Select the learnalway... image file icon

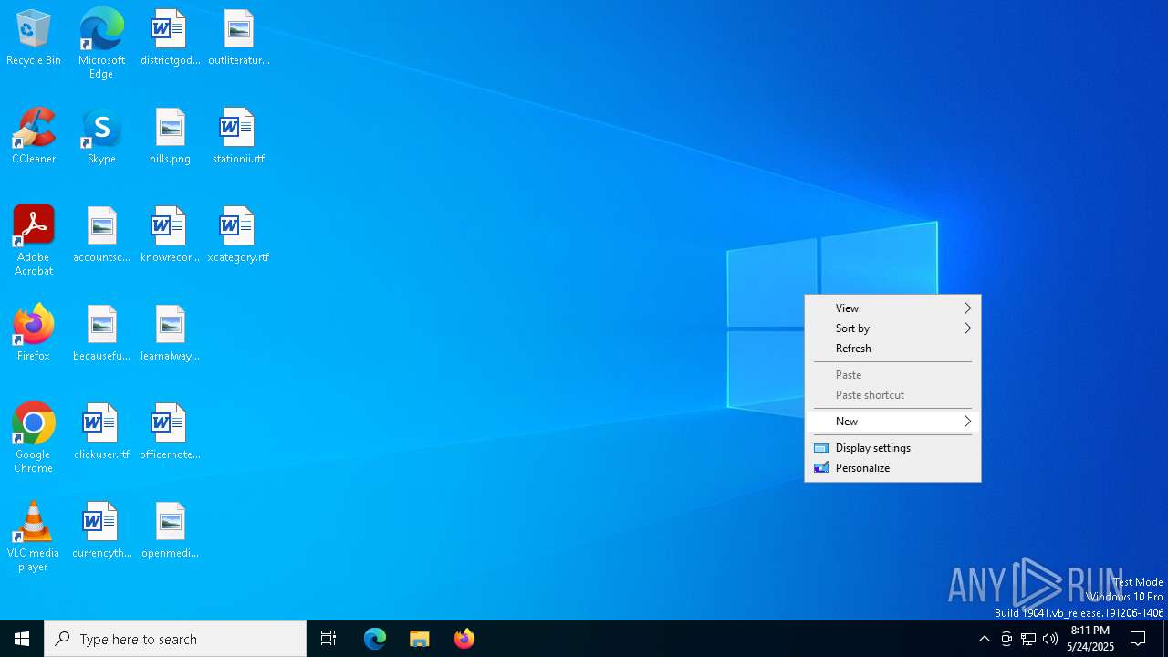click(x=170, y=334)
